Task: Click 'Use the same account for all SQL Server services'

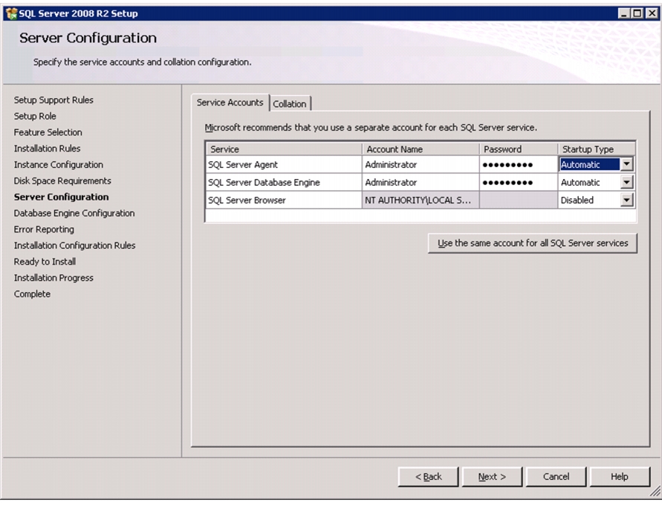Action: point(533,243)
